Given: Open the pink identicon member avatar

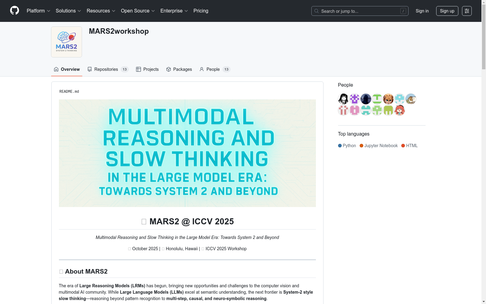Looking at the screenshot, I should coord(355,110).
